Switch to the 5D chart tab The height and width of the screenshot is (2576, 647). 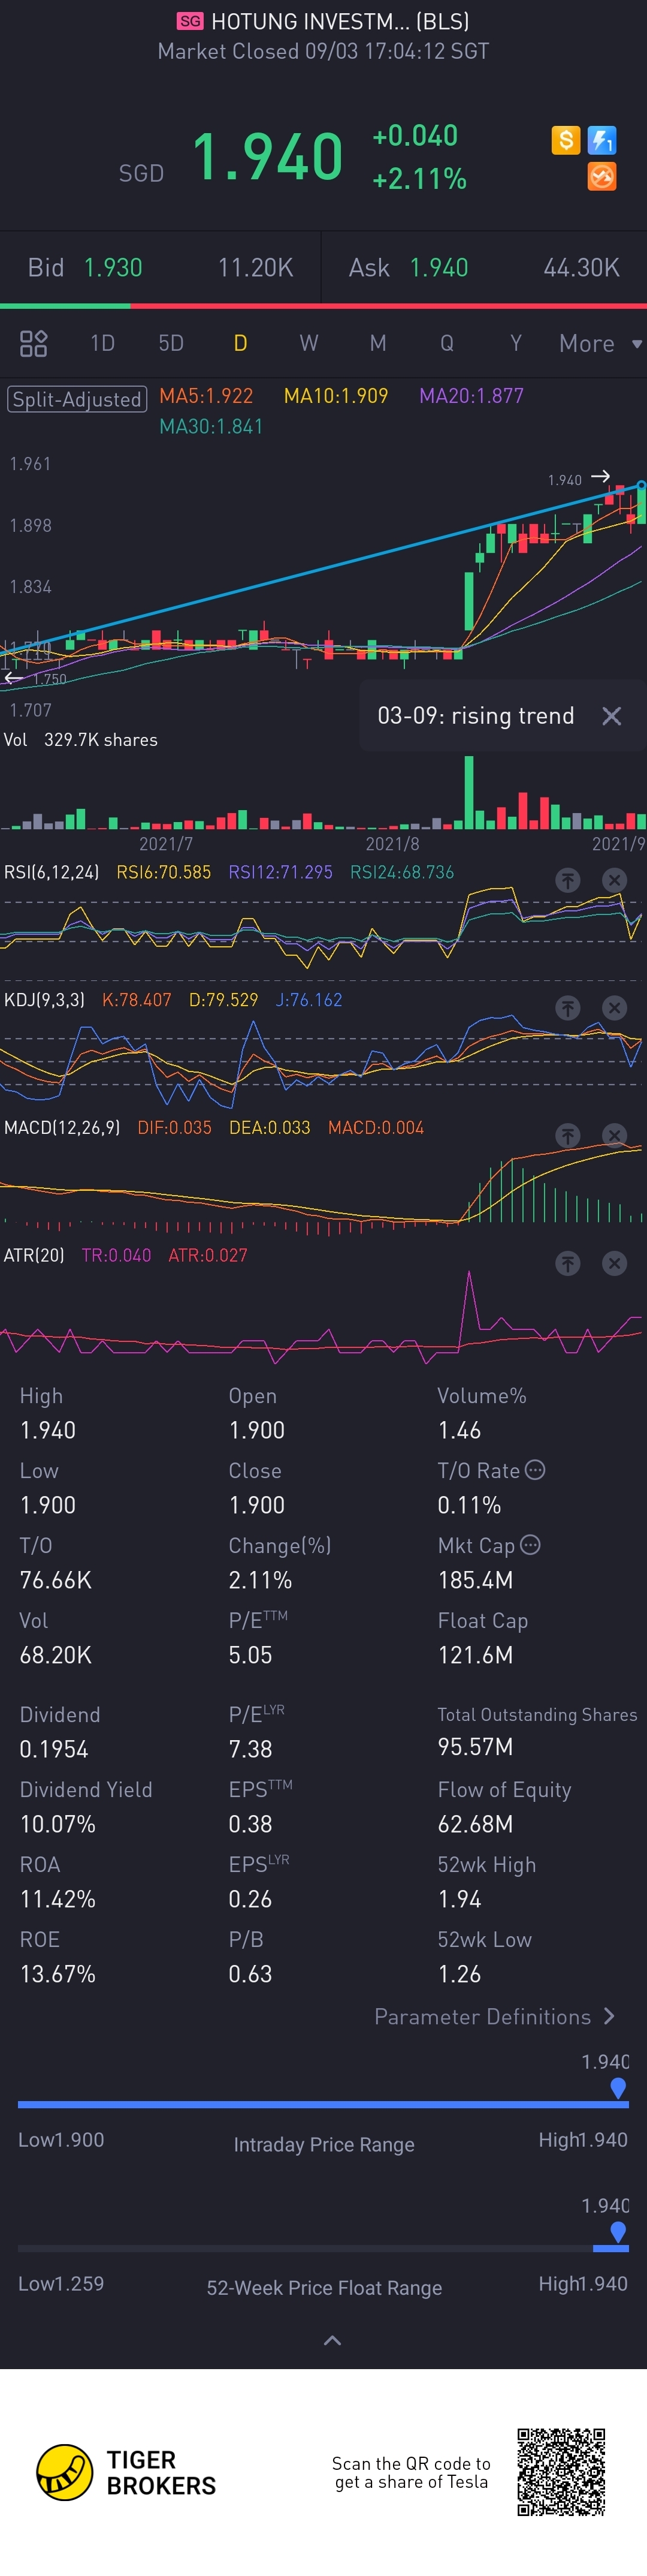171,344
